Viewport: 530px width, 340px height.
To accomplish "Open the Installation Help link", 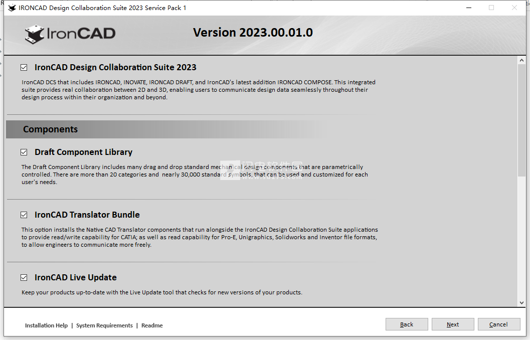I will [x=46, y=325].
